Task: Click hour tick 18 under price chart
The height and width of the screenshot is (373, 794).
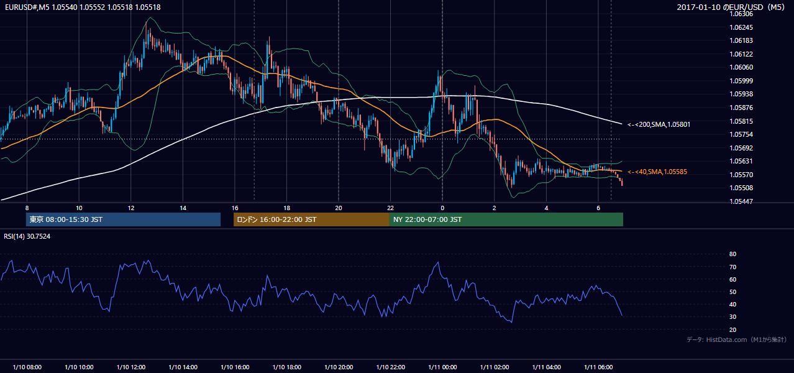Action: (x=286, y=208)
